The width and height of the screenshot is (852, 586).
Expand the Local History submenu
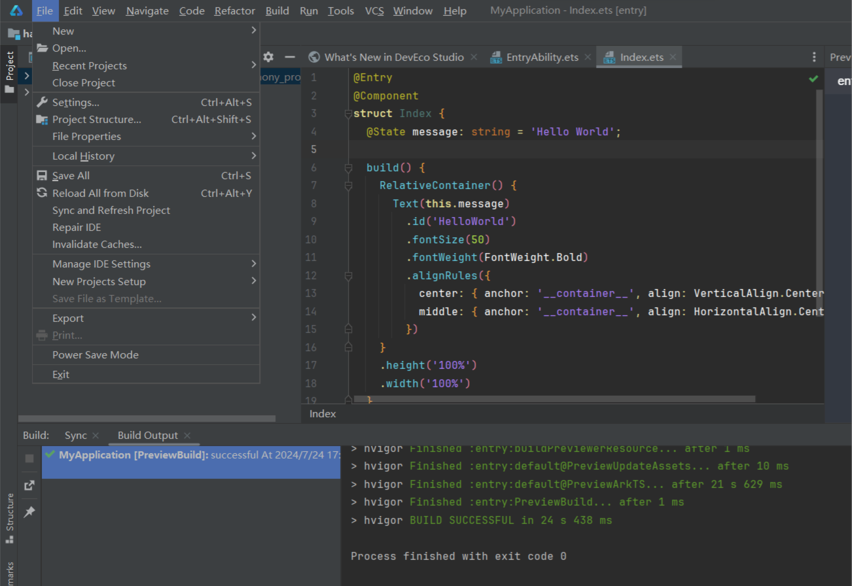pyautogui.click(x=254, y=156)
